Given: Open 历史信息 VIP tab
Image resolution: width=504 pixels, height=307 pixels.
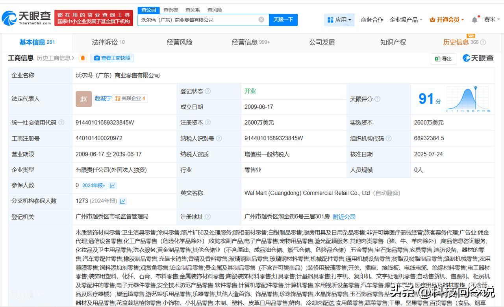Looking at the screenshot, I should pos(461,42).
